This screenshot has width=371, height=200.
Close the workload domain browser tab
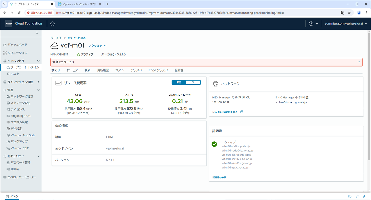(x=52, y=4)
